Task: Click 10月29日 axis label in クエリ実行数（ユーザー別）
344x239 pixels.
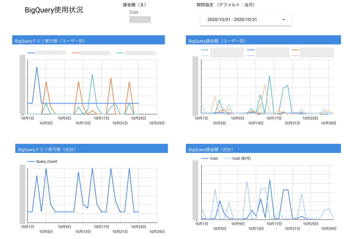Action: click(157, 123)
